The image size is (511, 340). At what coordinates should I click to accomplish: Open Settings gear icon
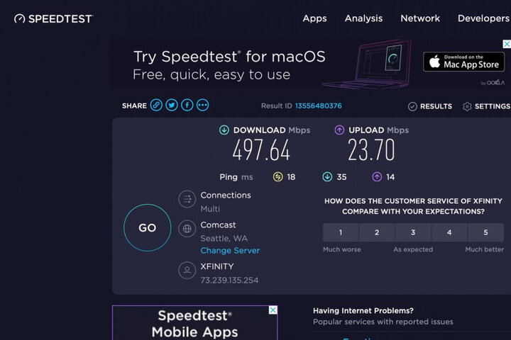467,106
